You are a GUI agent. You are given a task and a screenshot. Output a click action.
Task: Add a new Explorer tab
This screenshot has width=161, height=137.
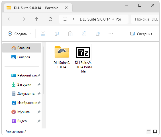point(79,8)
